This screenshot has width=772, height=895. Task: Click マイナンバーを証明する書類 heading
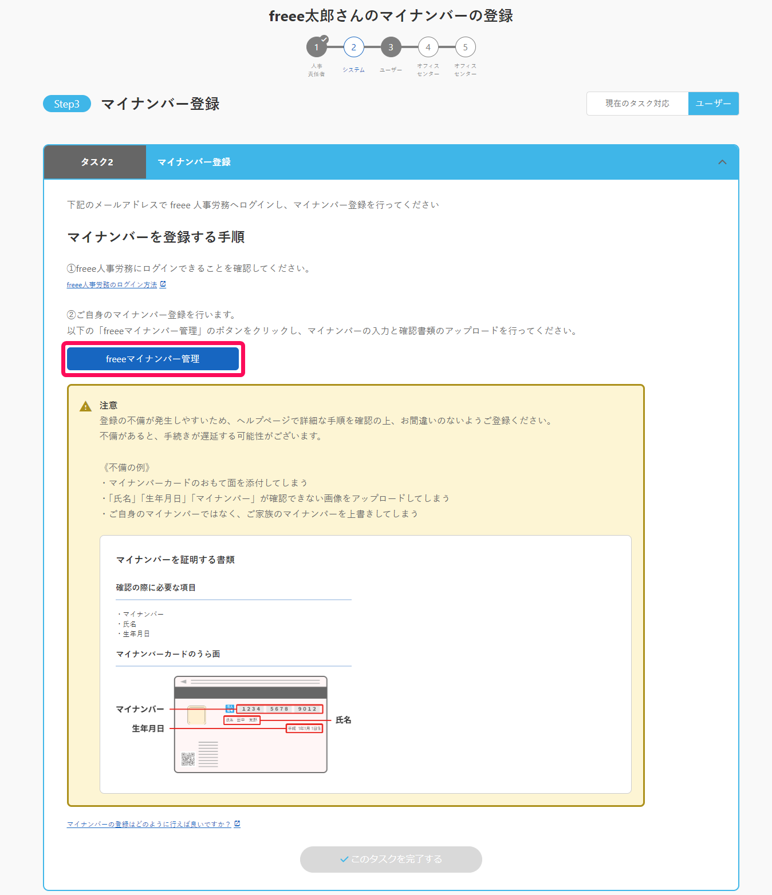click(x=175, y=560)
